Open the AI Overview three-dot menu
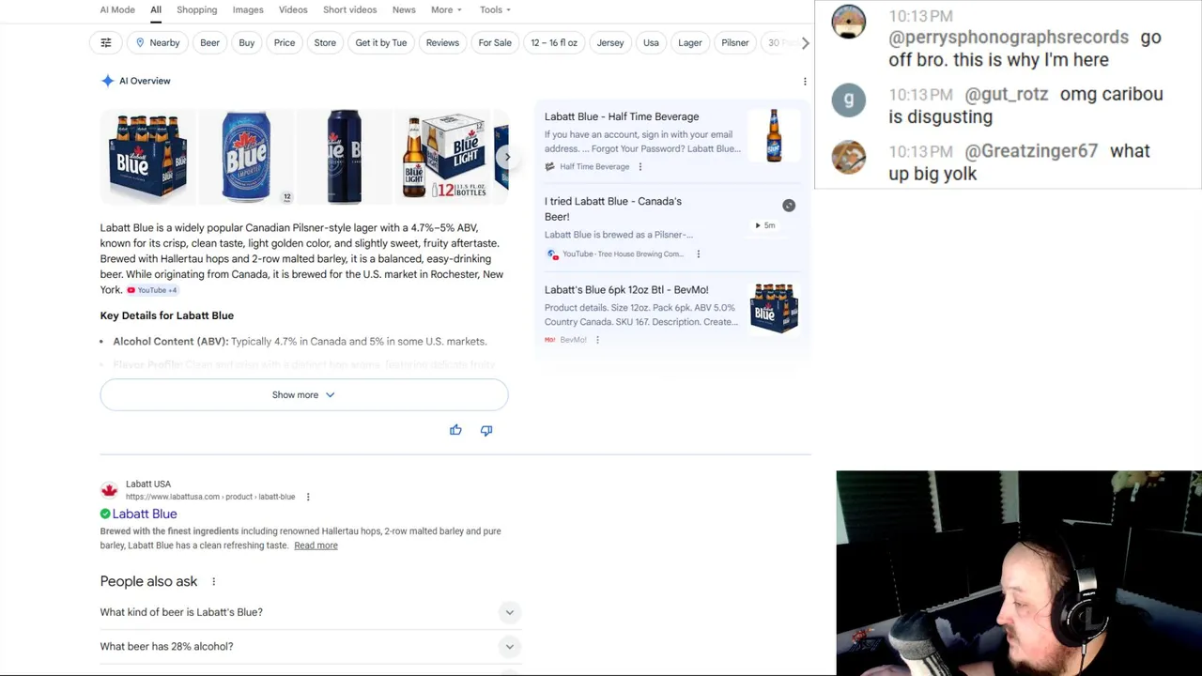The height and width of the screenshot is (676, 1202). (805, 82)
